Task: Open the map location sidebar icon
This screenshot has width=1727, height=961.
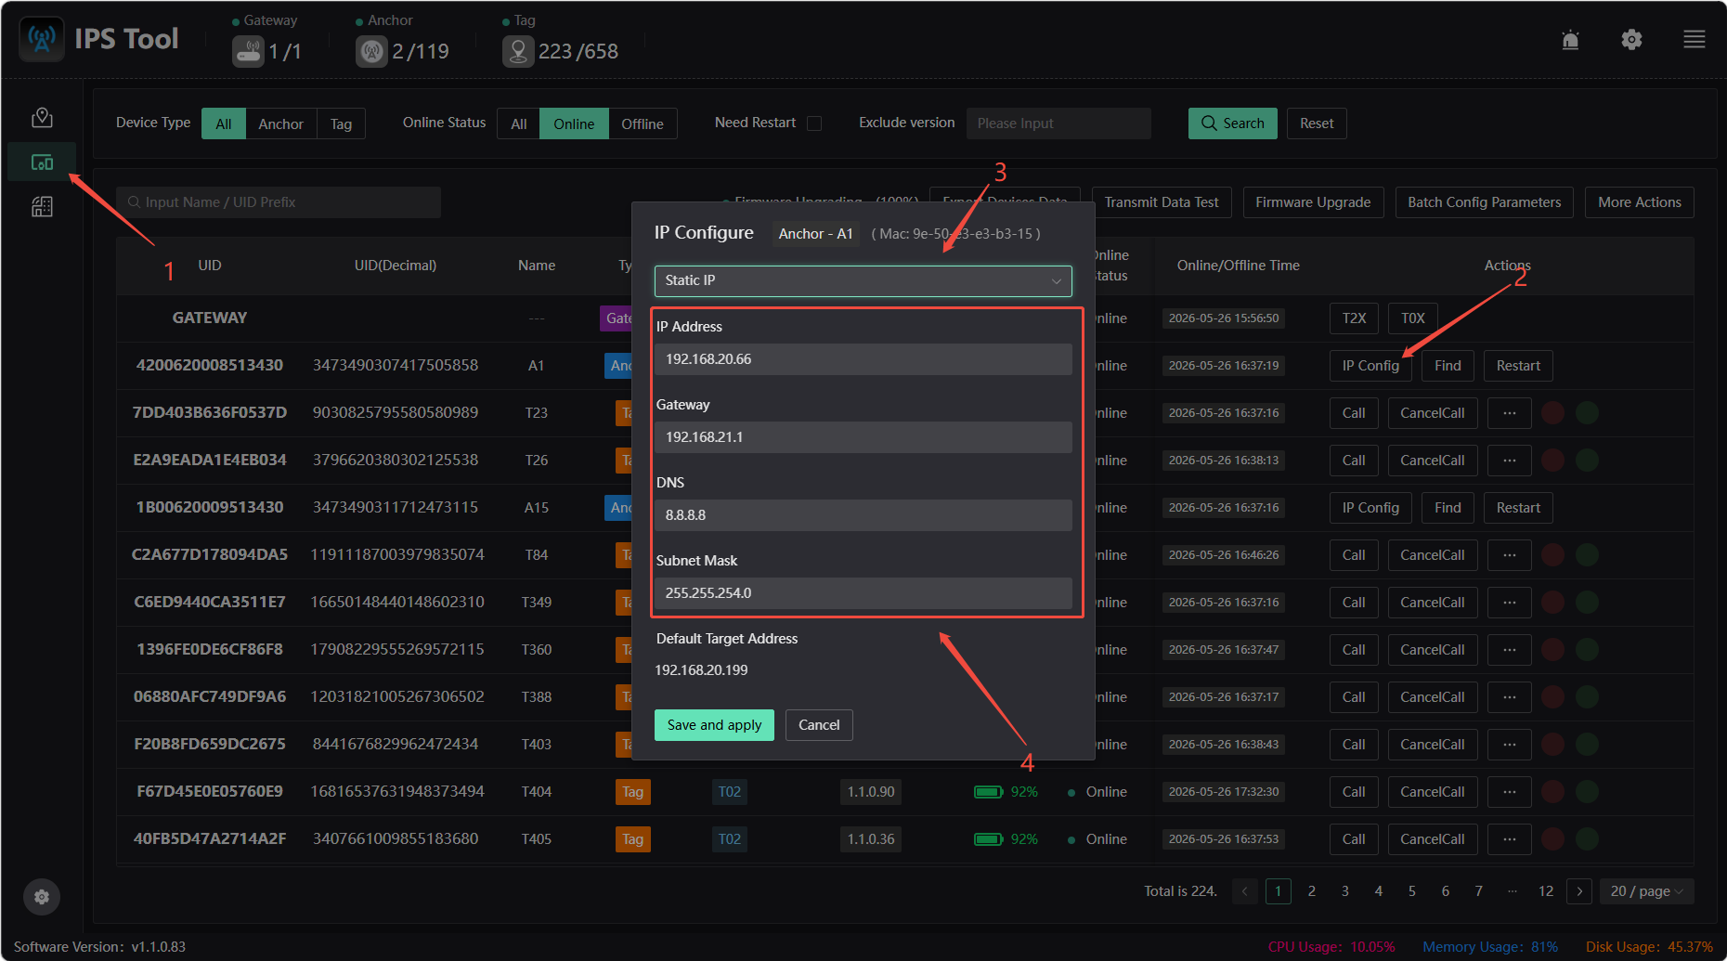Action: point(42,118)
